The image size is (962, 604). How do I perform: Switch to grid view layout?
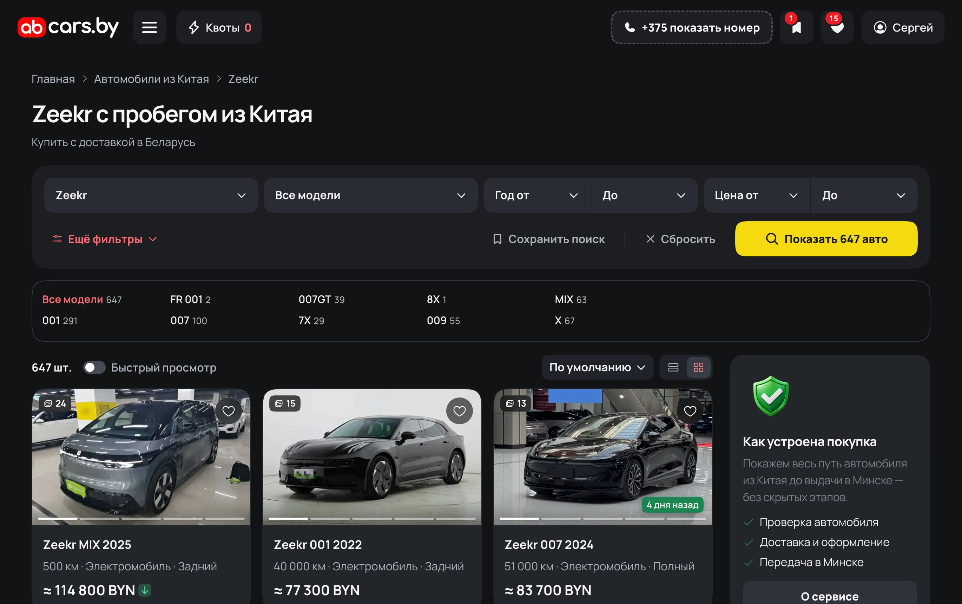(698, 367)
